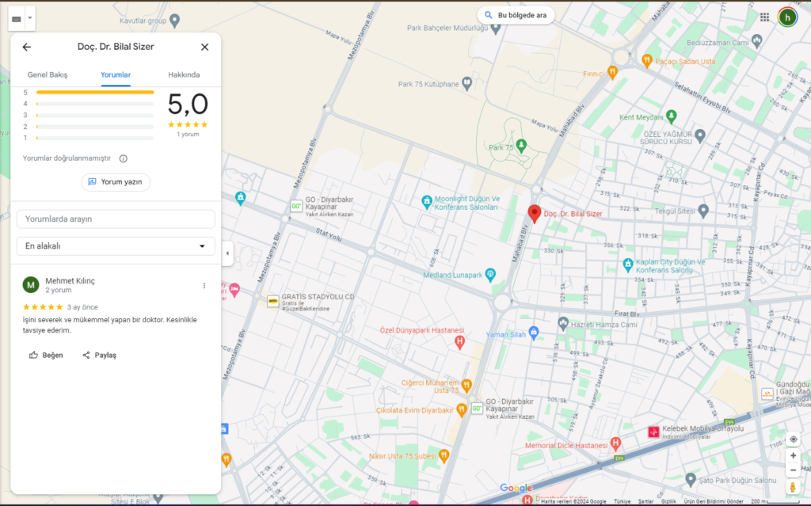Go back with the panel's left arrow
The width and height of the screenshot is (811, 506).
click(26, 47)
